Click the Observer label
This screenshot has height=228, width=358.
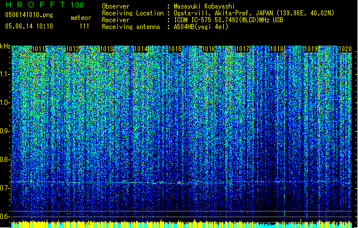click(x=116, y=6)
